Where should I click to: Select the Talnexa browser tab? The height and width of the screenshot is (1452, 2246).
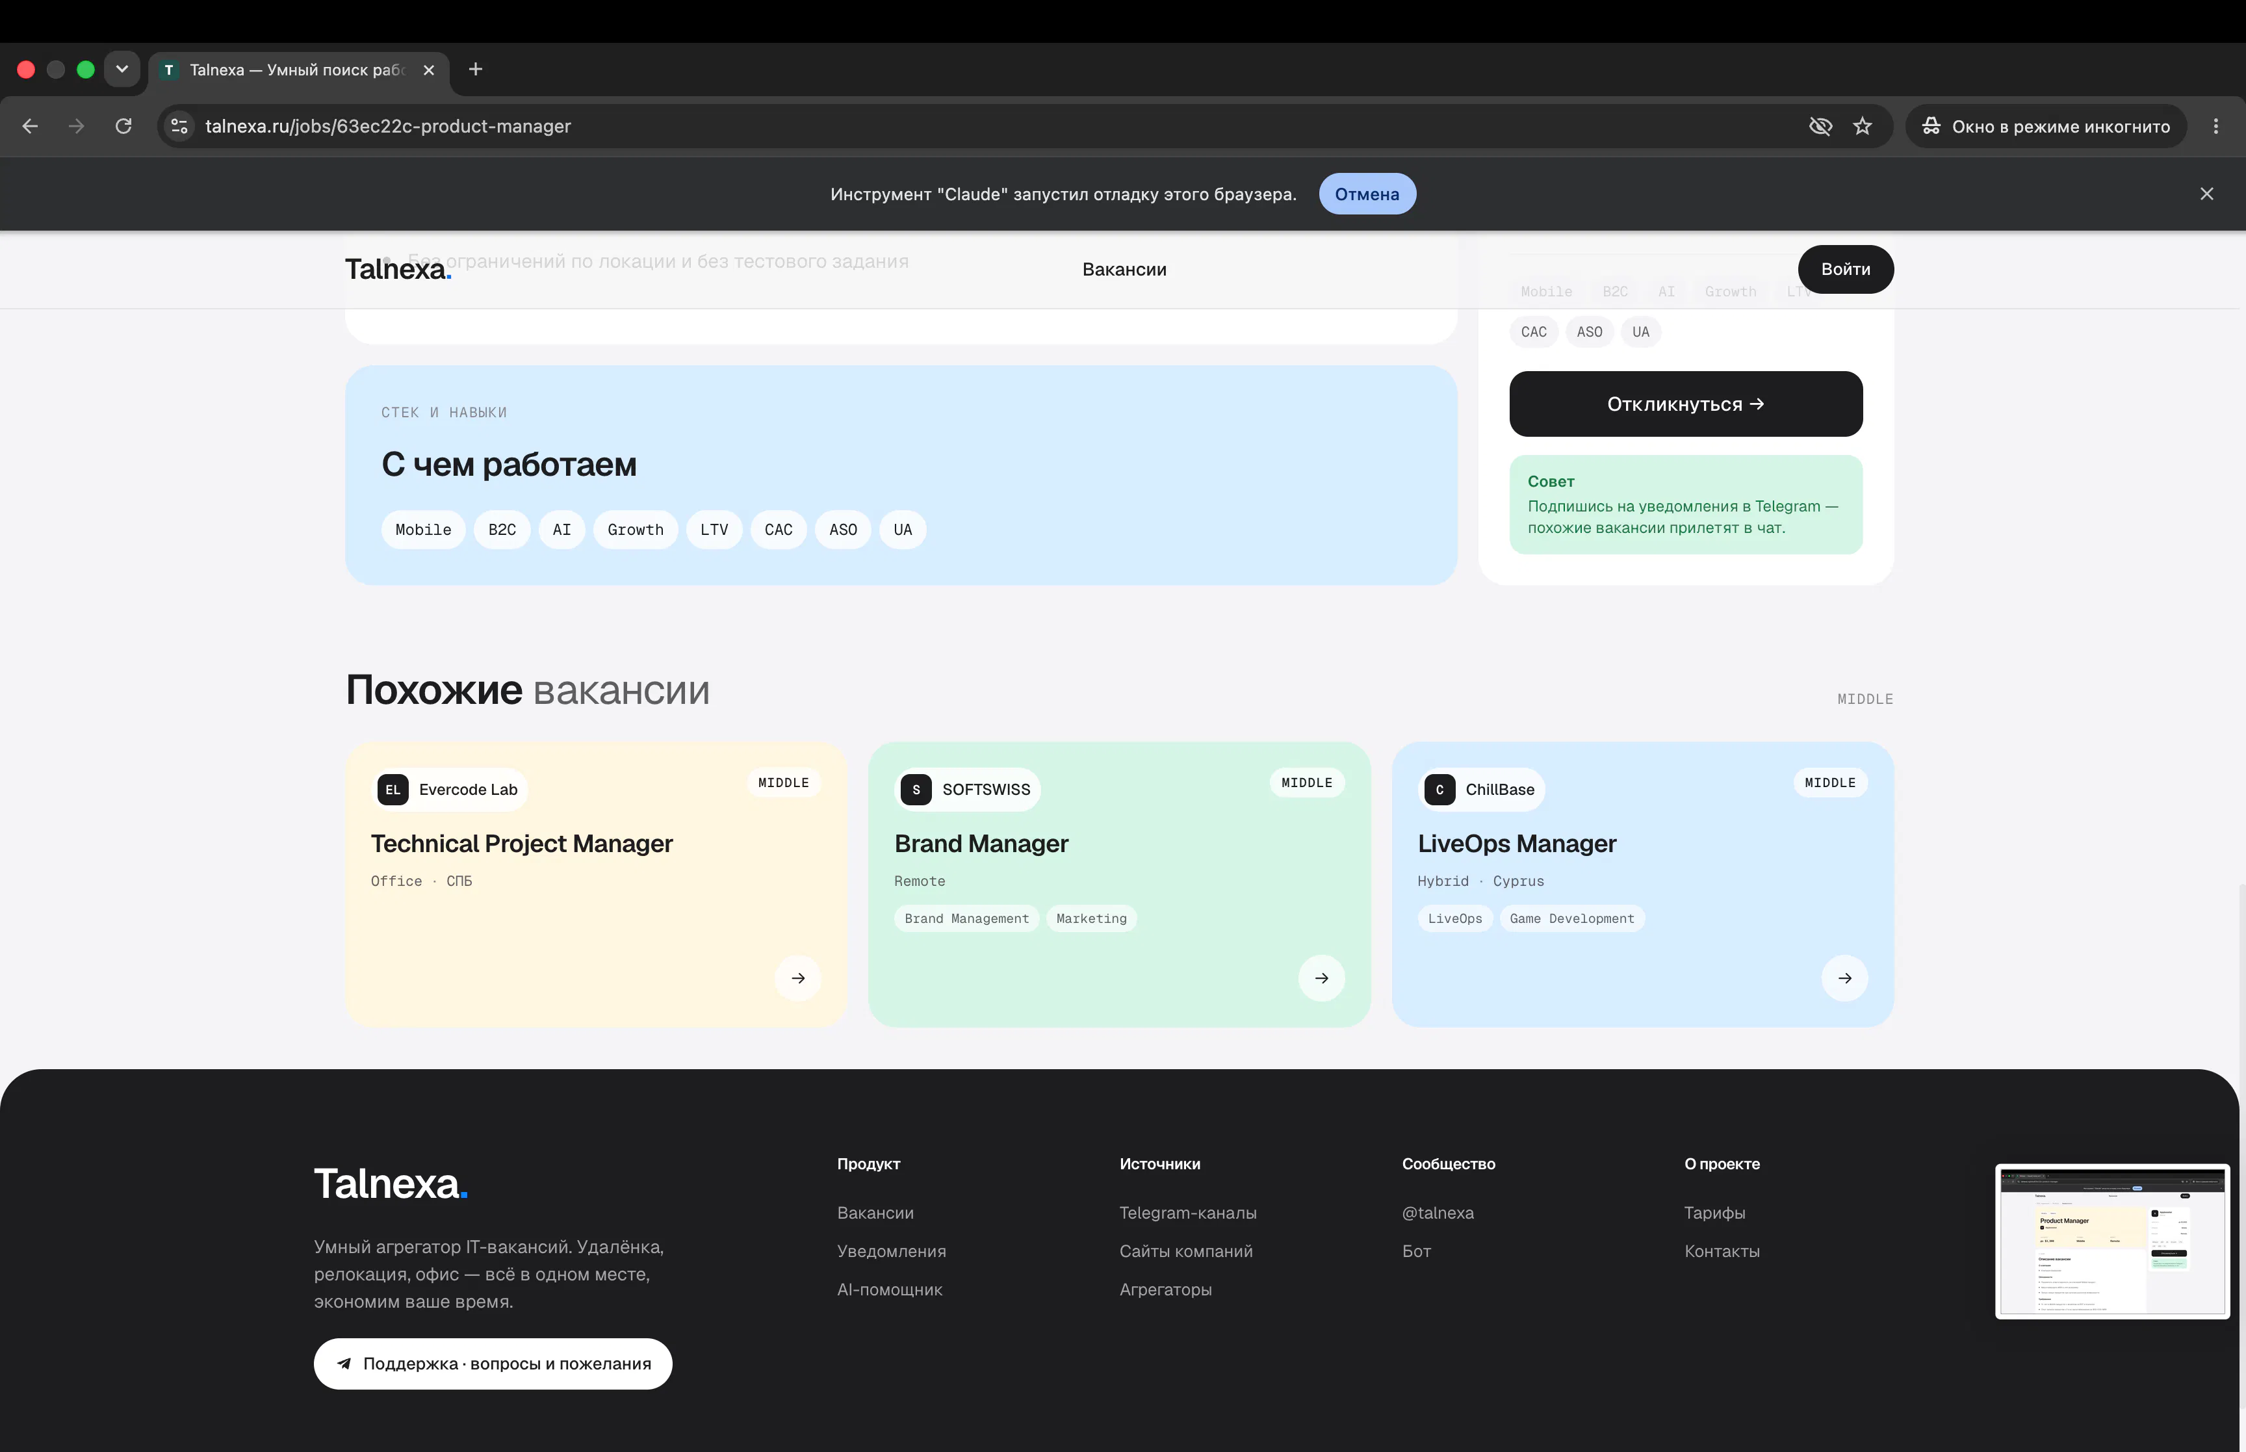(299, 70)
